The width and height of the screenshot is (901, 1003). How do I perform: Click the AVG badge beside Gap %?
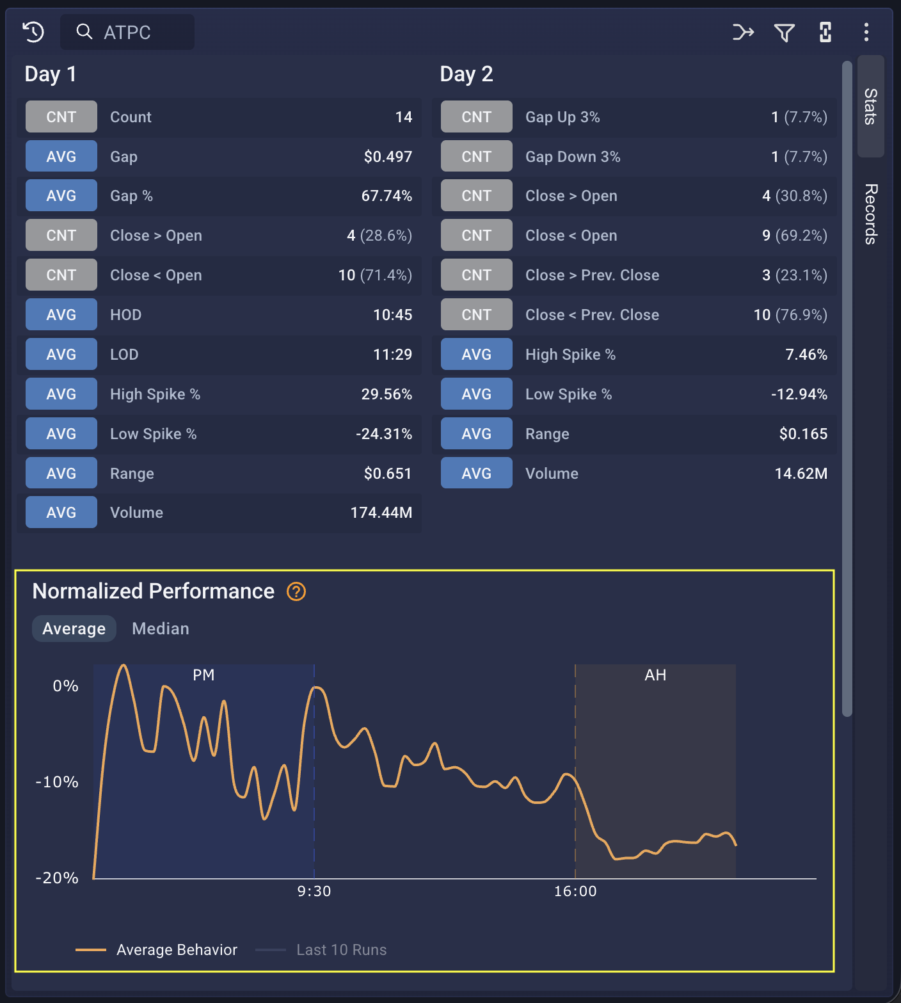tap(61, 196)
